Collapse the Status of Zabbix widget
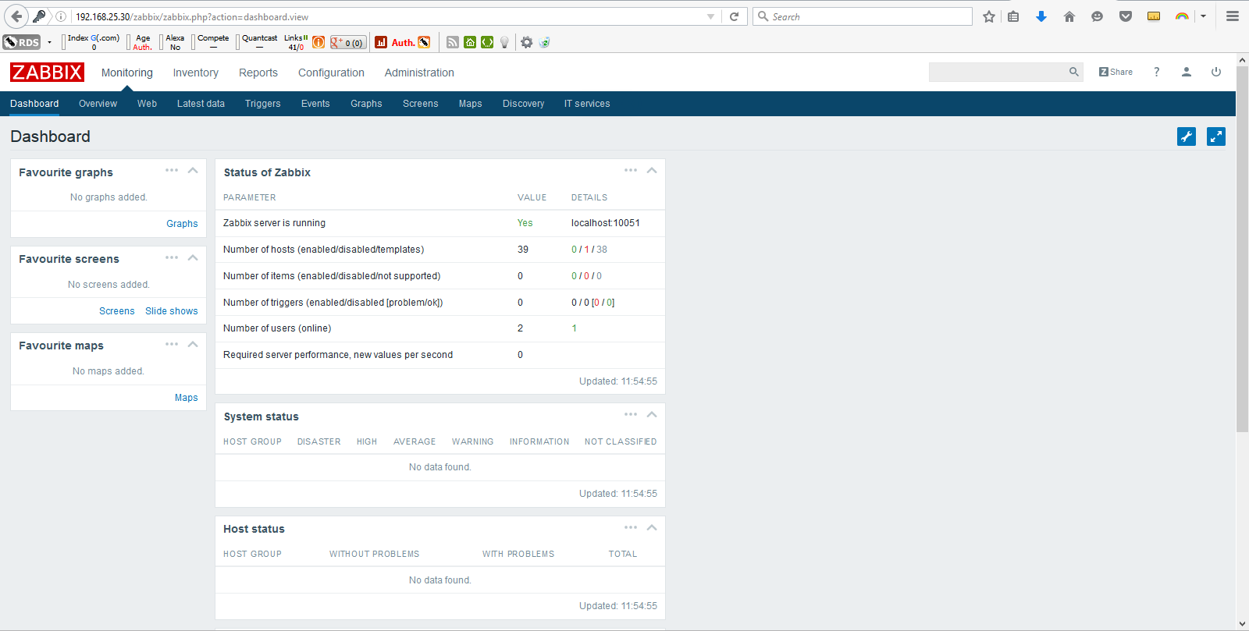The image size is (1249, 631). coord(652,171)
